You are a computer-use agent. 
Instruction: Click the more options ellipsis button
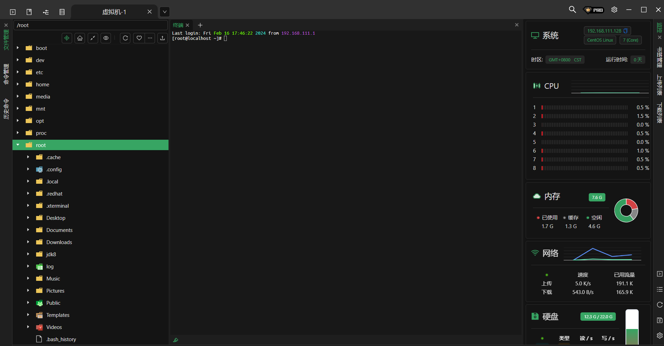[150, 38]
